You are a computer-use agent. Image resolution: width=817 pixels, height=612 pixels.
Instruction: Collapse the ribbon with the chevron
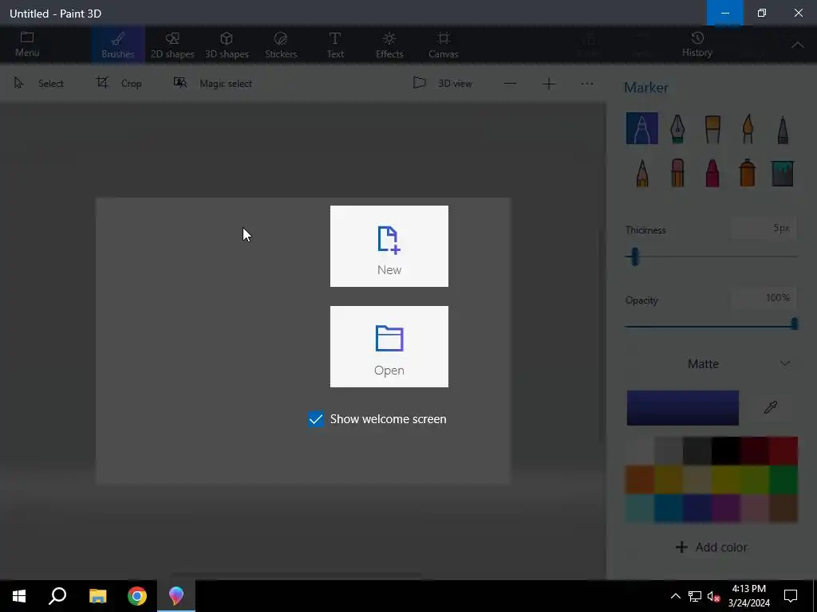pos(798,45)
